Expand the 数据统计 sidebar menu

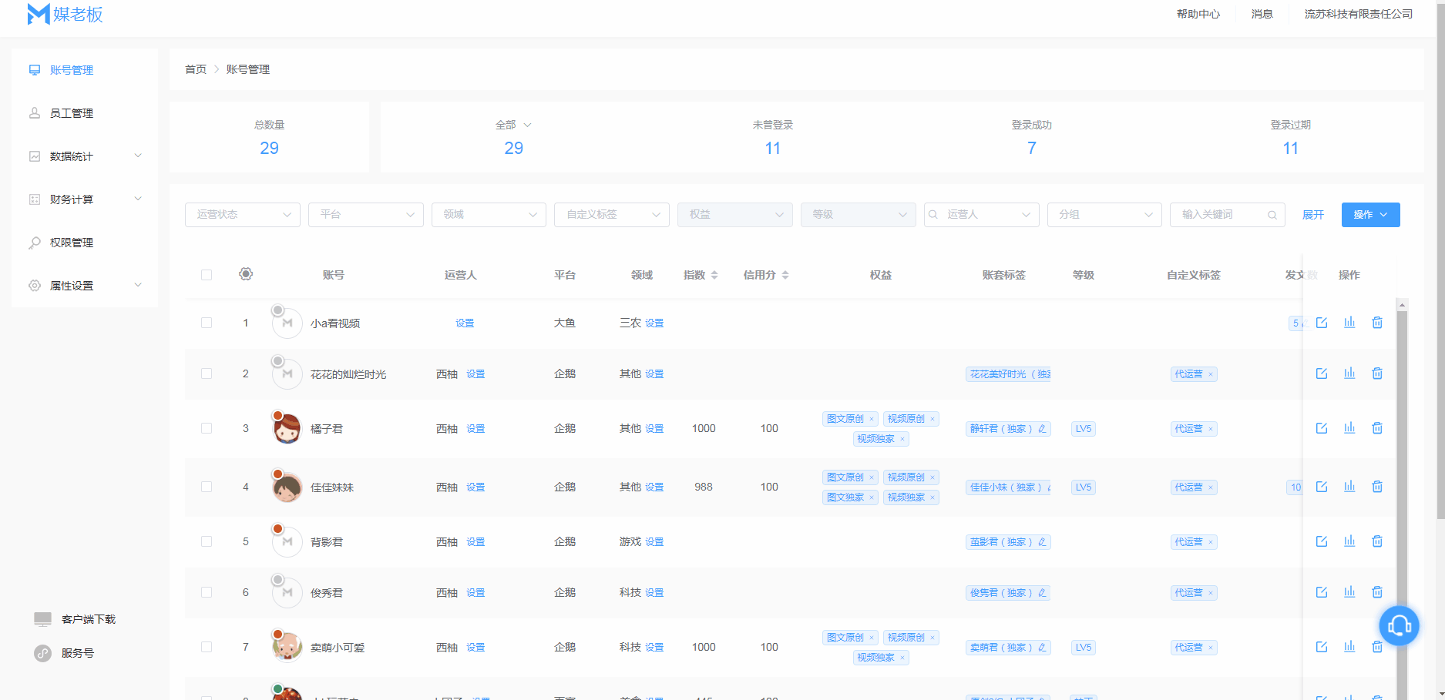(x=85, y=156)
